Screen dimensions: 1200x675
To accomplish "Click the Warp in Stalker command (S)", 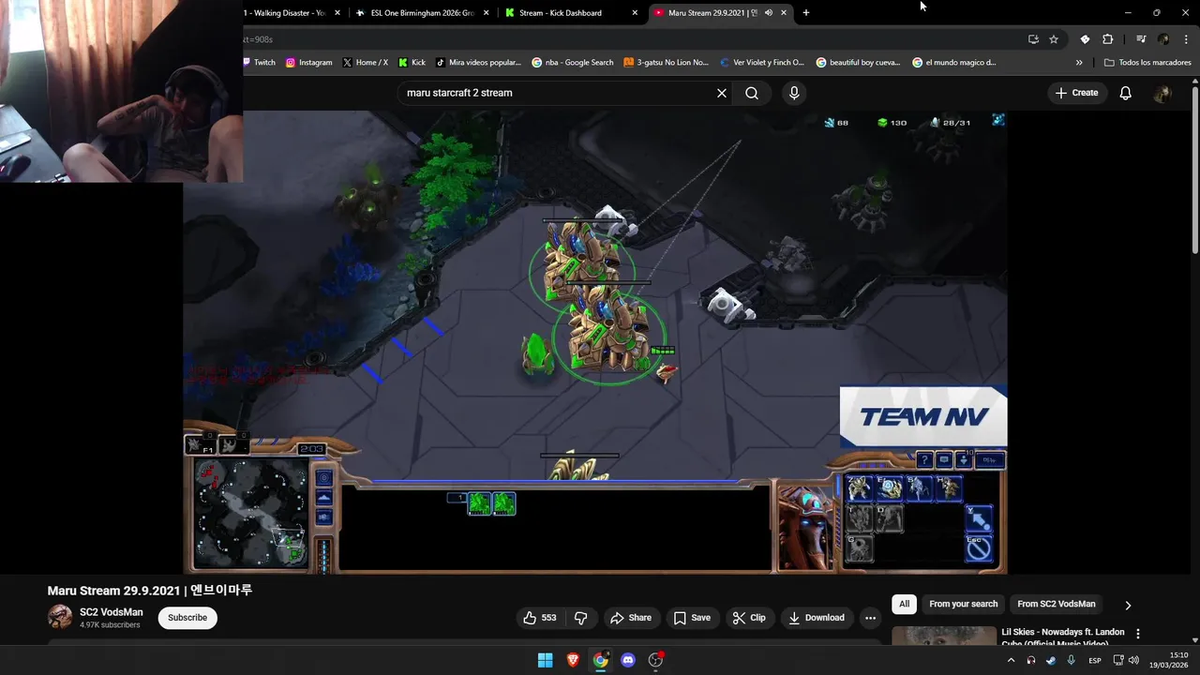I will coord(919,487).
